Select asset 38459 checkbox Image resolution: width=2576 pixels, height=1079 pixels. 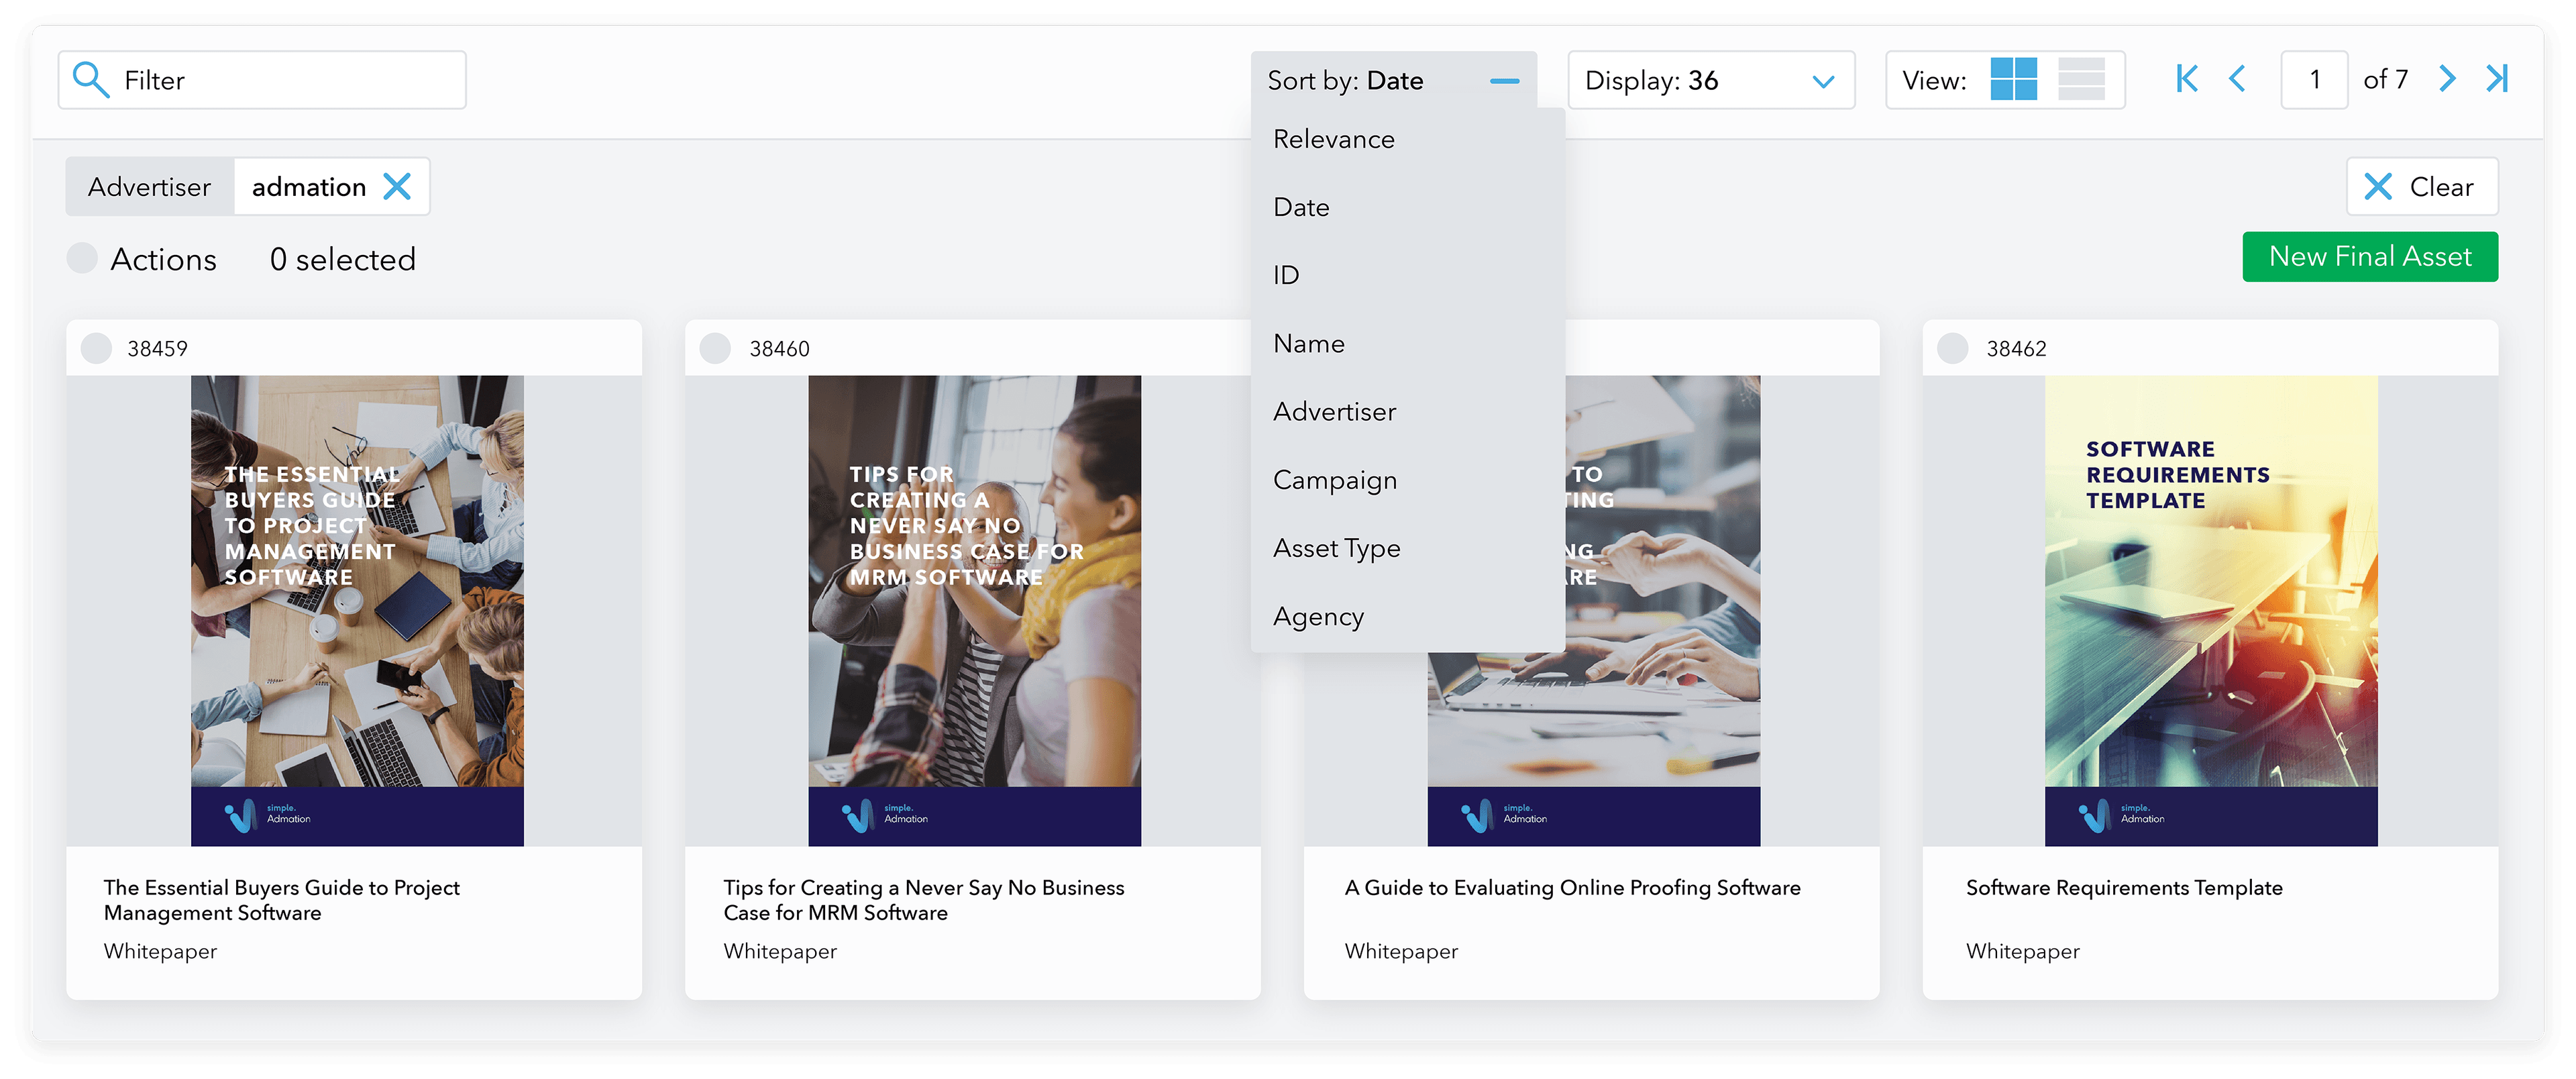coord(96,348)
